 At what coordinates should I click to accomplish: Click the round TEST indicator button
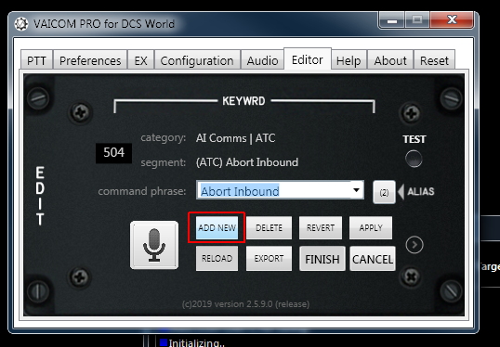[x=414, y=159]
